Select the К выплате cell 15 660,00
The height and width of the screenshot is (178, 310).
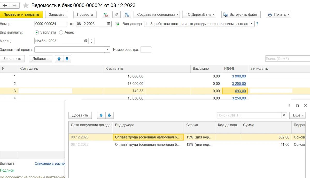147,76
